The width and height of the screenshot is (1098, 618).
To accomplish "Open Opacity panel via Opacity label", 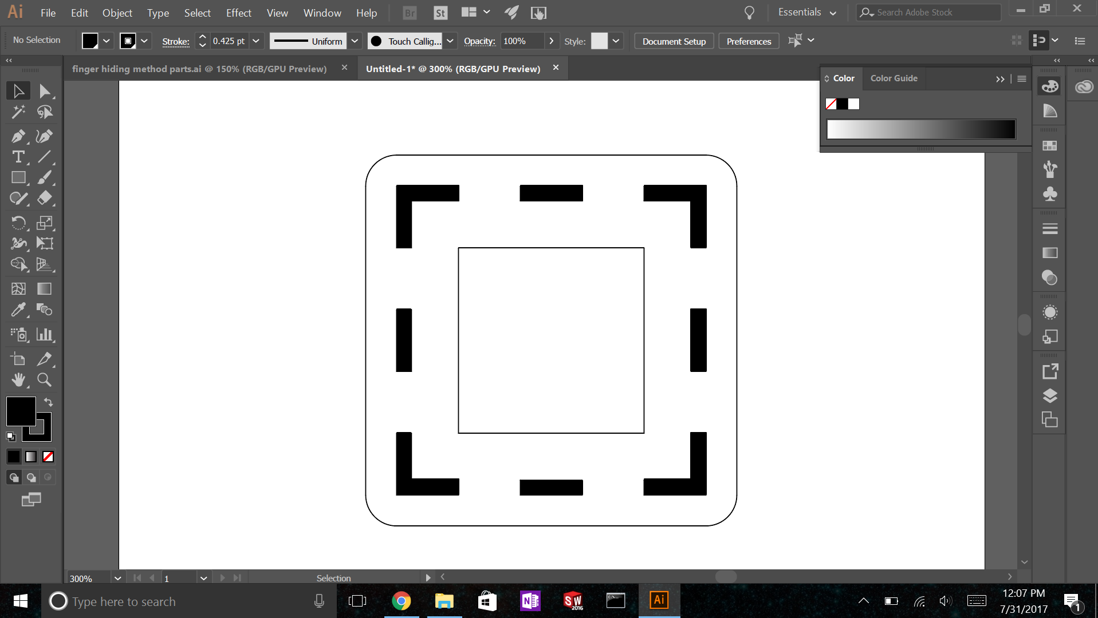I will (479, 41).
